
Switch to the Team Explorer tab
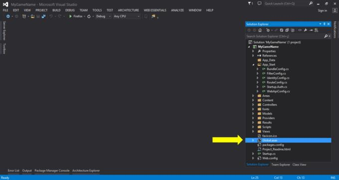tap(280, 165)
